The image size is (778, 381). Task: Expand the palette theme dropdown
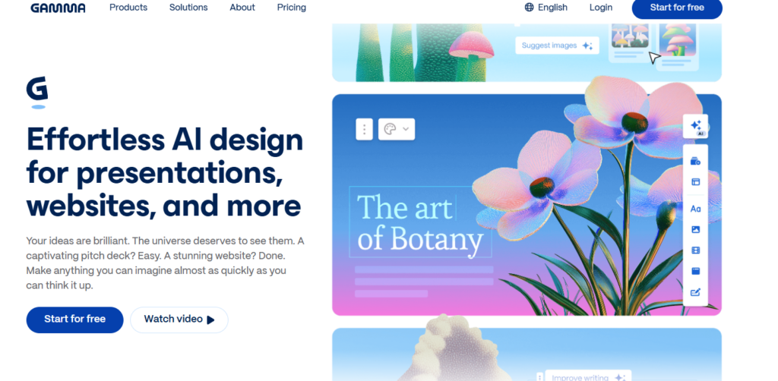pos(397,129)
